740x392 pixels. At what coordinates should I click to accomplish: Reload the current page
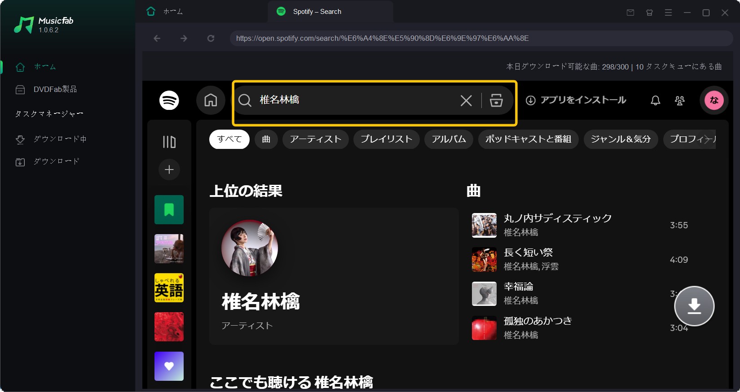tap(211, 38)
